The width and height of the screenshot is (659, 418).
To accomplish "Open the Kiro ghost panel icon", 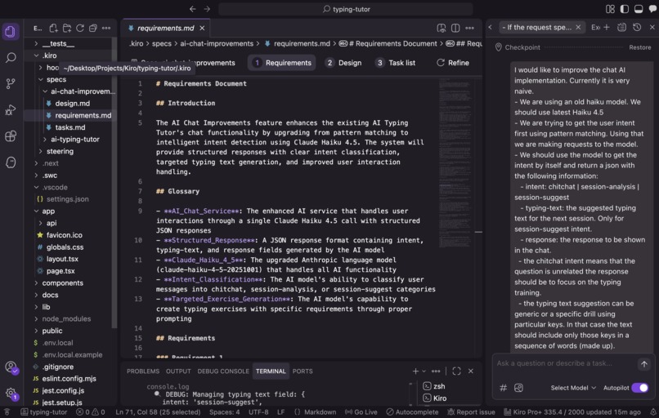I will tap(11, 162).
